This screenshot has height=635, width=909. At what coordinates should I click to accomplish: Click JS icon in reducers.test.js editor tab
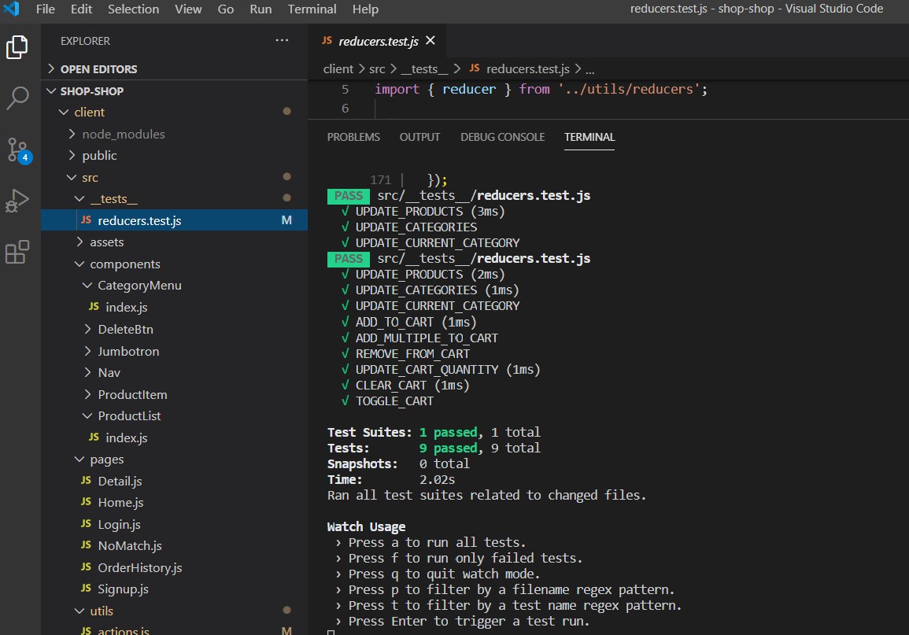(x=327, y=41)
